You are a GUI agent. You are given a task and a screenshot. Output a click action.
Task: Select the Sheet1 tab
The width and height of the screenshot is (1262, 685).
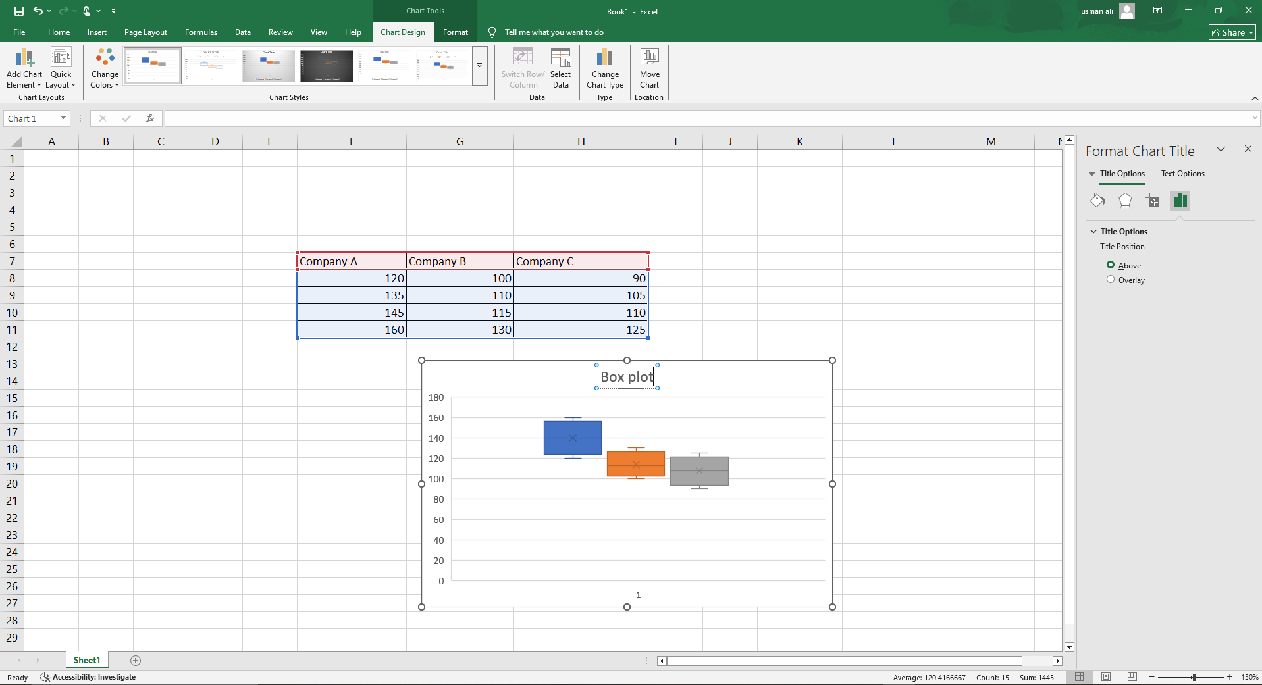[87, 660]
